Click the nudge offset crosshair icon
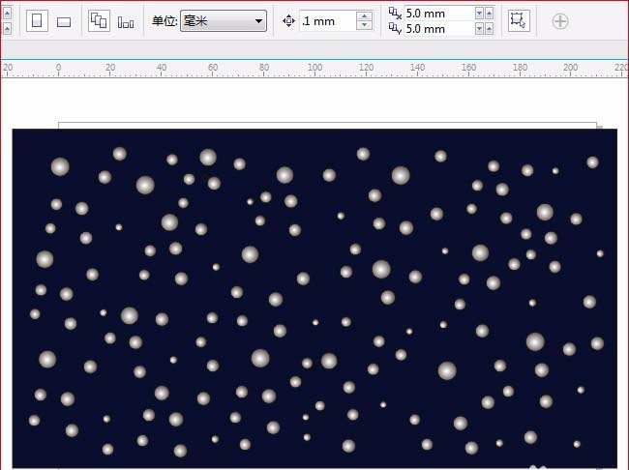 (x=288, y=21)
